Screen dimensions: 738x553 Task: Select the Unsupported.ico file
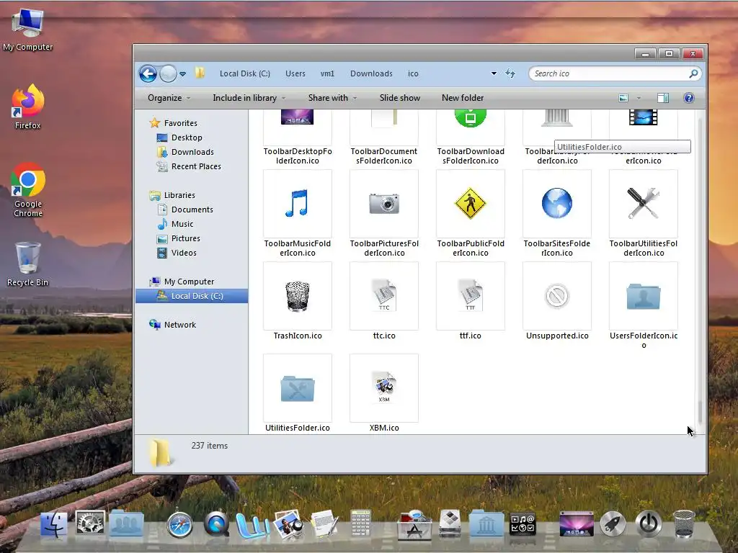pos(557,302)
